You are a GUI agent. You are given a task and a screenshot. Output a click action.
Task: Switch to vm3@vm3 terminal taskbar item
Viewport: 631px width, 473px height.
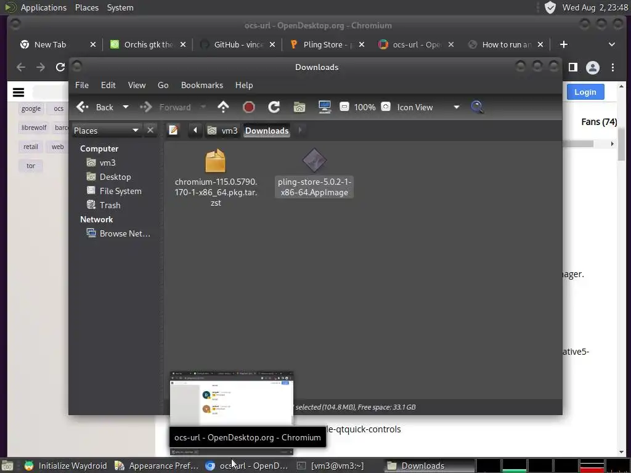pyautogui.click(x=330, y=466)
